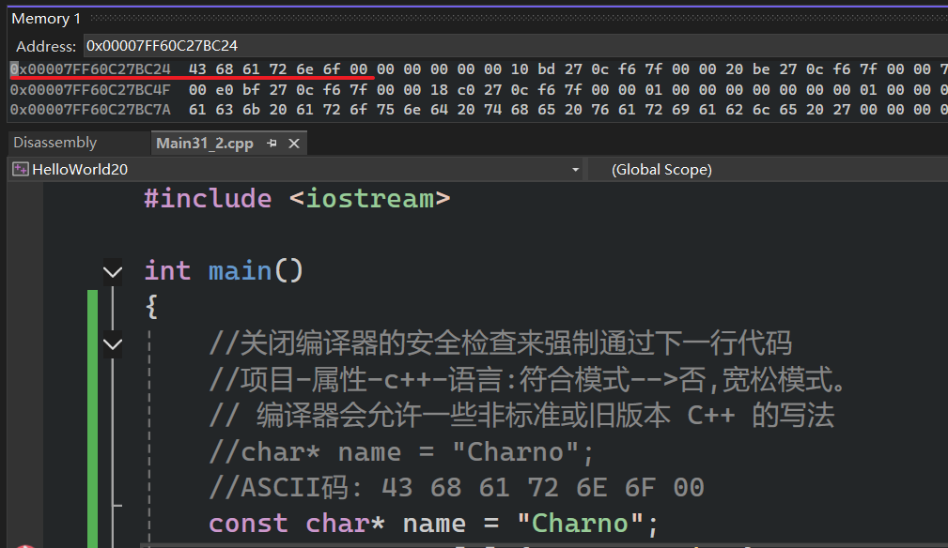This screenshot has width=948, height=548.
Task: Click the memory row starting 0x00007FF60C27BC4F
Action: (90, 90)
